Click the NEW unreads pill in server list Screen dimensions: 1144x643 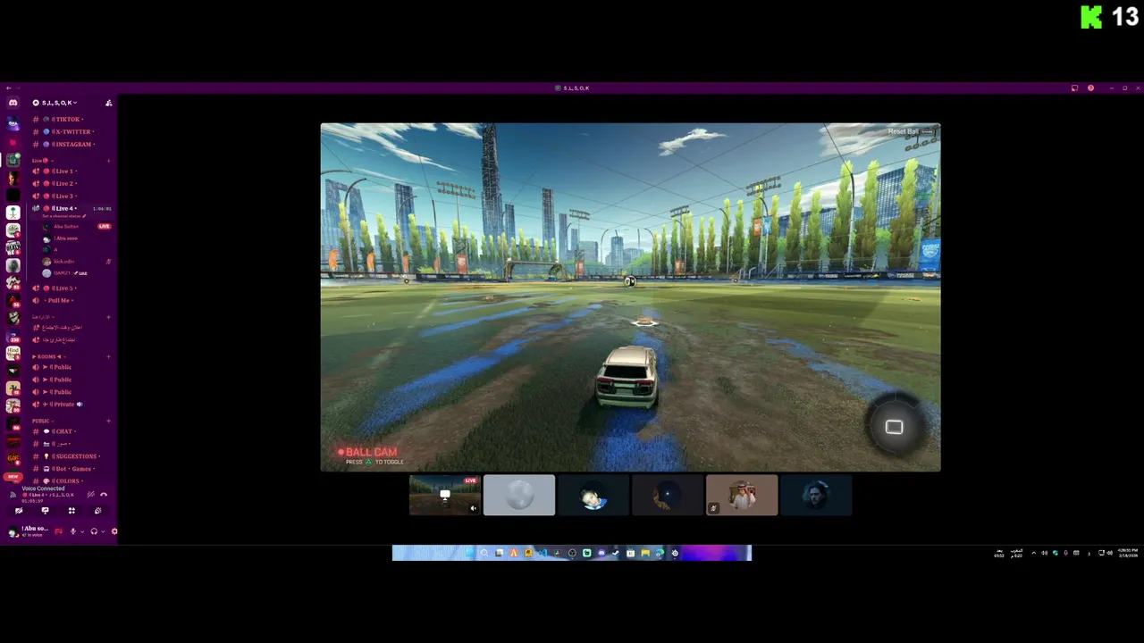click(13, 477)
